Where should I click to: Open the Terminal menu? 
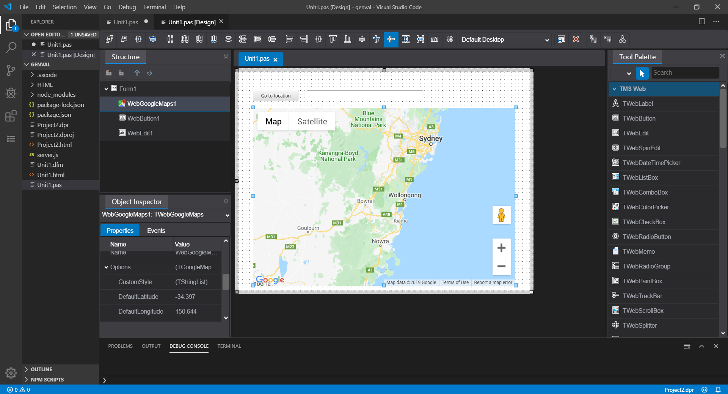tap(154, 7)
